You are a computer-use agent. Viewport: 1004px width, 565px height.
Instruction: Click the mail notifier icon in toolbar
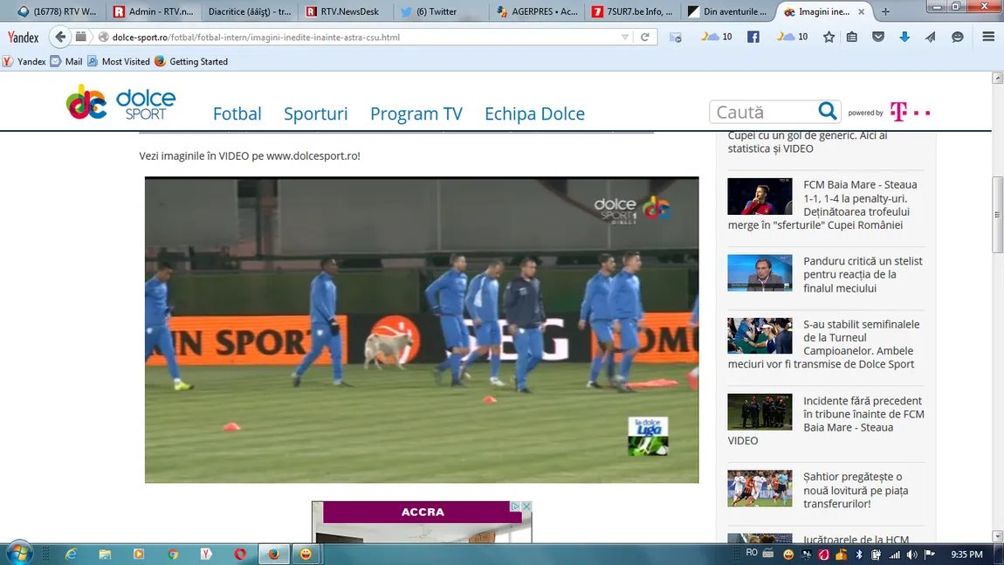(x=676, y=38)
